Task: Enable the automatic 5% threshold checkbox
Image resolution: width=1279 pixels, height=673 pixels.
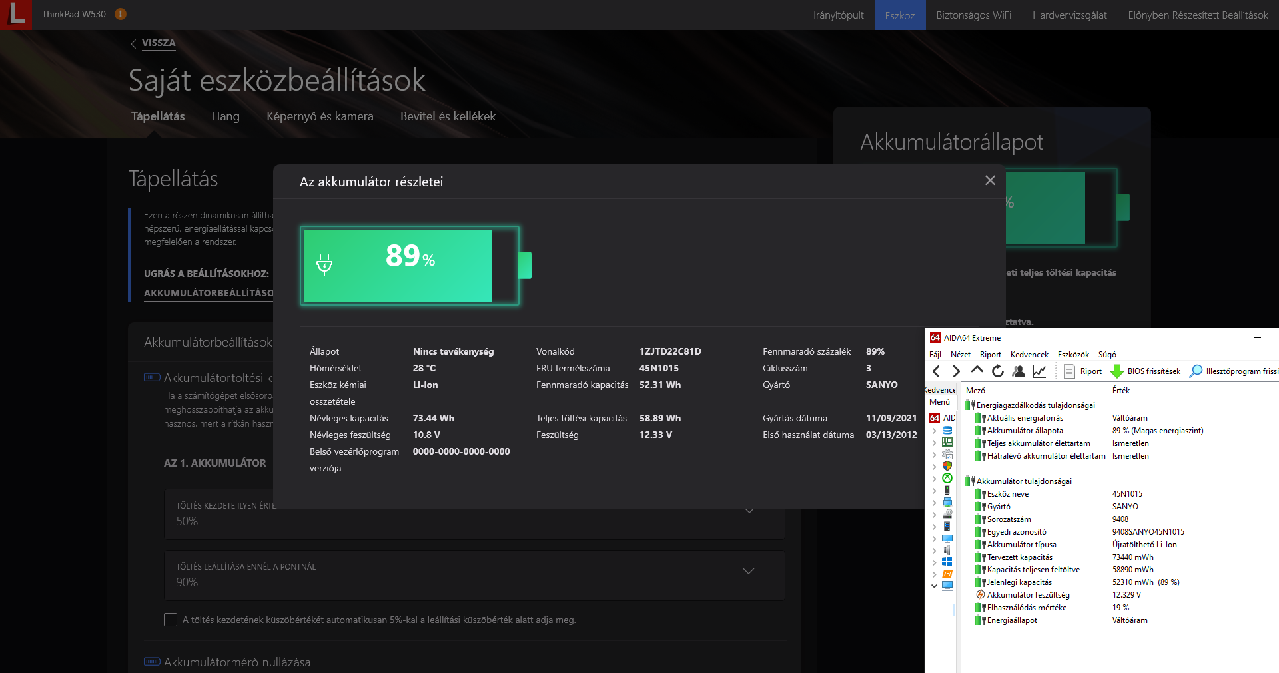Action: (171, 620)
